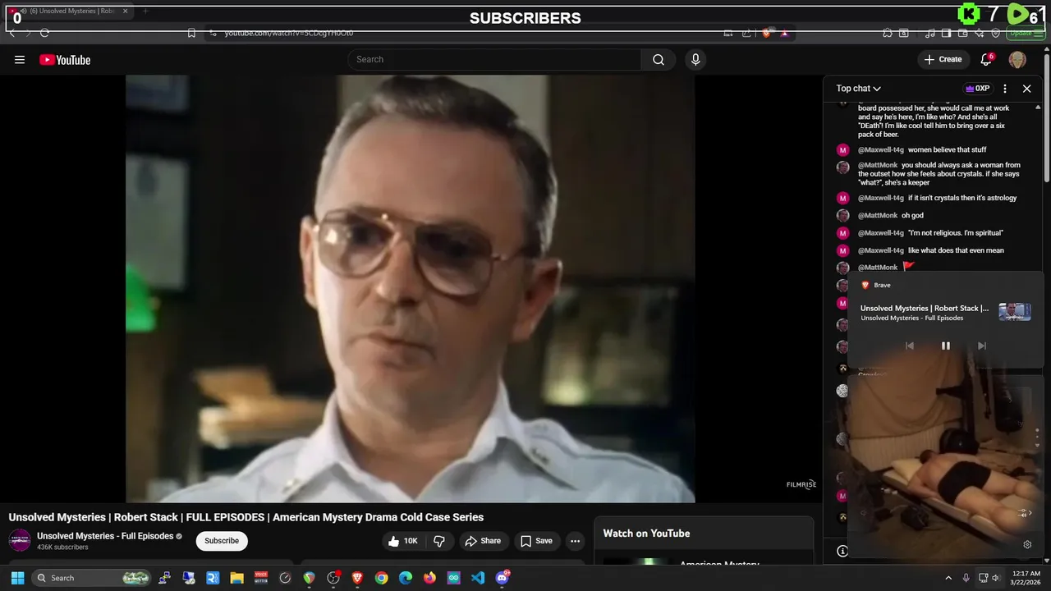The width and height of the screenshot is (1051, 591).
Task: Open the Unsolved Mysteries - Full Episodes channel
Action: 105,536
